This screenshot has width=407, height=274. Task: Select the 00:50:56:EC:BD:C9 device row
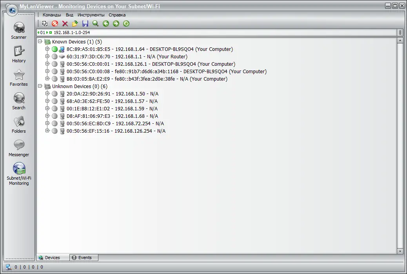click(115, 123)
